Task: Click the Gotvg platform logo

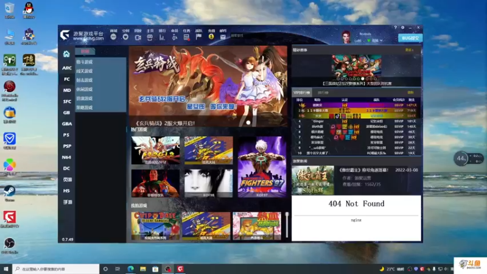Action: pos(65,35)
